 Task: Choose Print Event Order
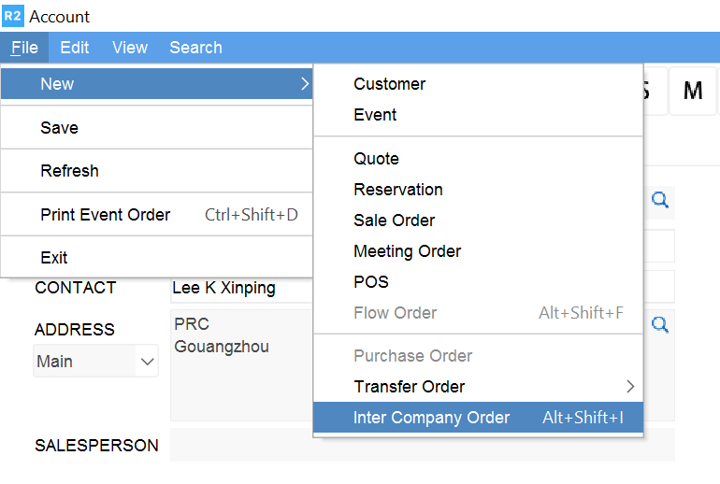click(x=106, y=215)
